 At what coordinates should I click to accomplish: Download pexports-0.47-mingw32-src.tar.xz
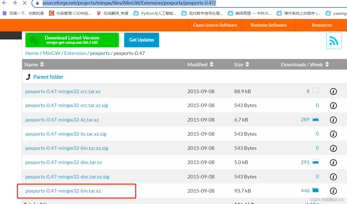[63, 91]
